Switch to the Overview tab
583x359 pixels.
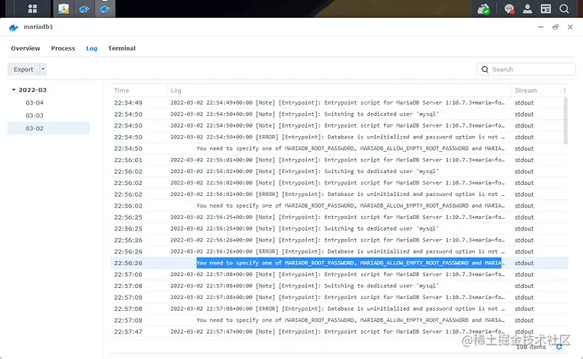pyautogui.click(x=25, y=48)
